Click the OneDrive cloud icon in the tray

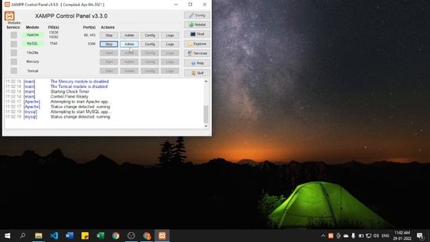tap(346, 236)
